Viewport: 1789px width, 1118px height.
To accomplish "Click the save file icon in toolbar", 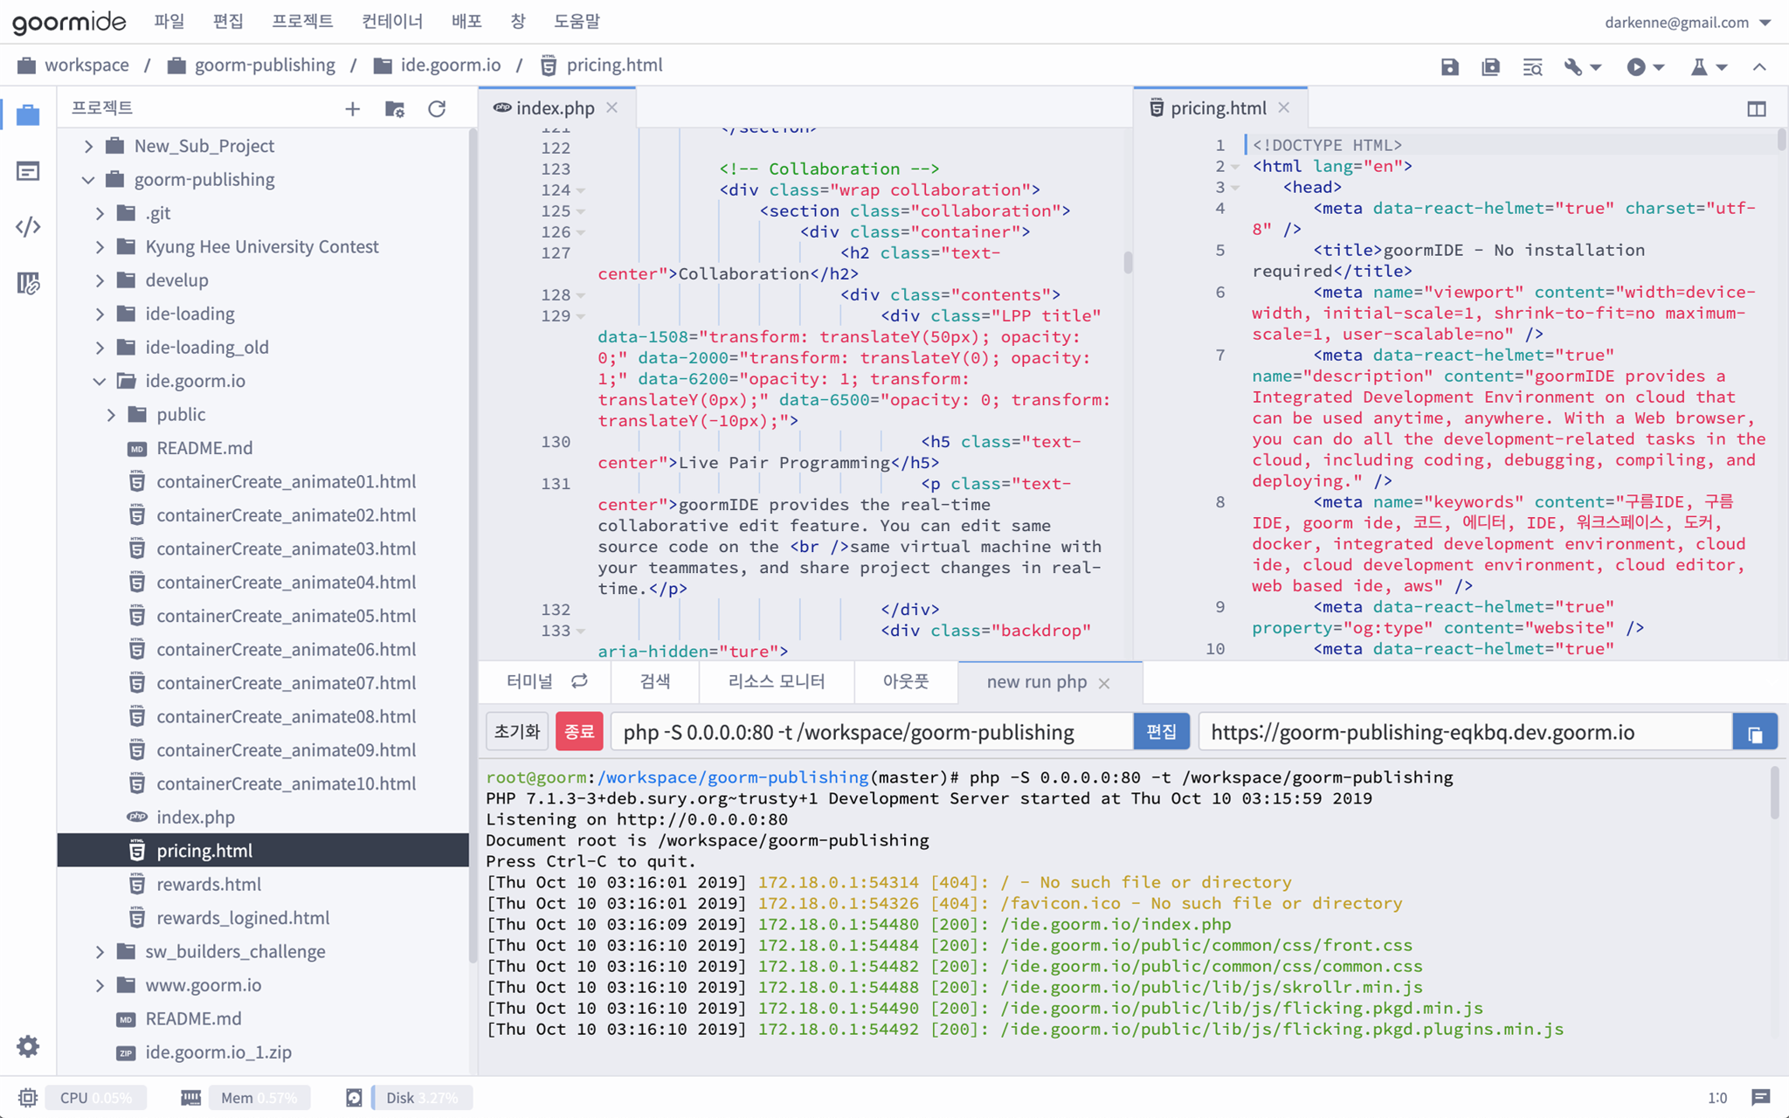I will 1449,66.
